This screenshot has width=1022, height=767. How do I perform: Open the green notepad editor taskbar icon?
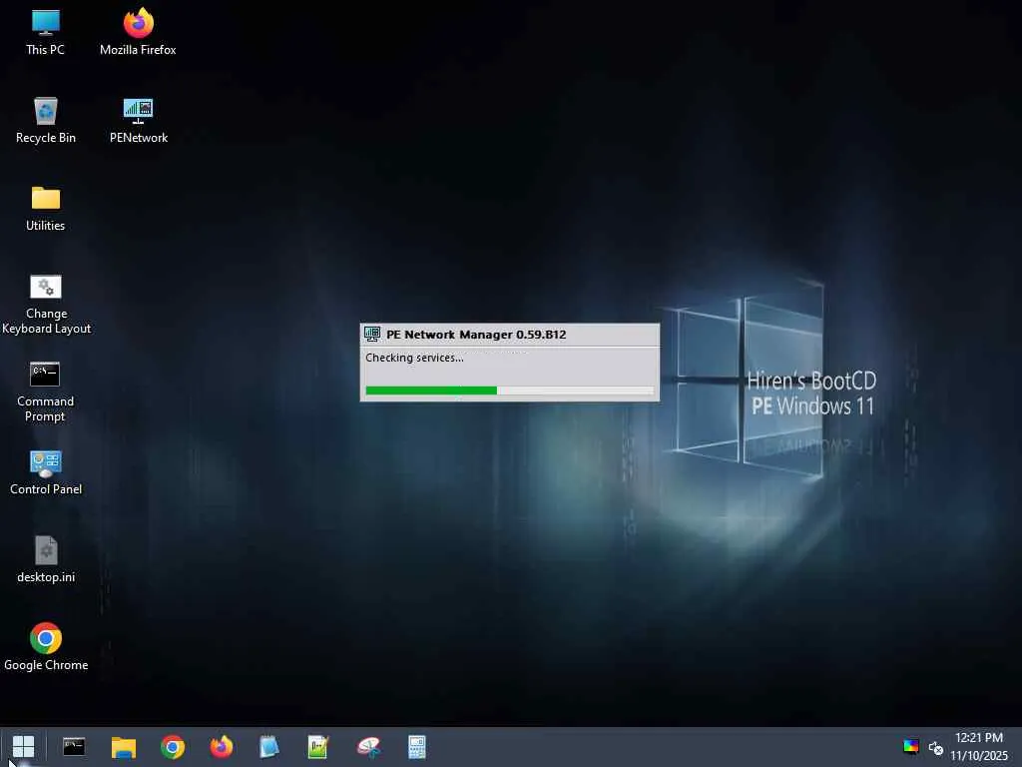point(318,747)
